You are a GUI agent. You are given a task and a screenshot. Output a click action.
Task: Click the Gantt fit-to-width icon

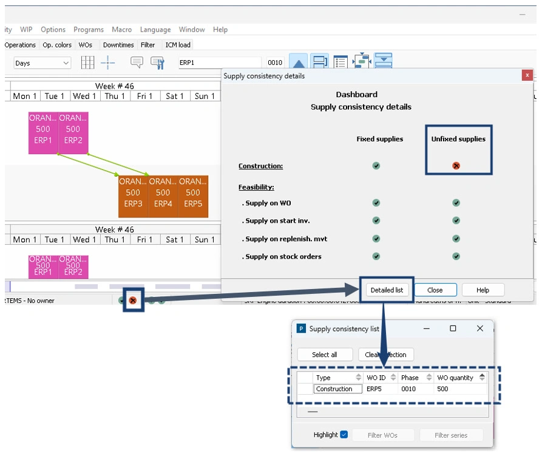point(362,61)
